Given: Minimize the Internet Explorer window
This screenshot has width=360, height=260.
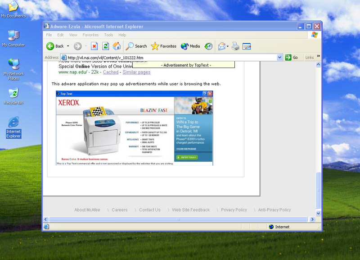Looking at the screenshot, I should pos(301,27).
